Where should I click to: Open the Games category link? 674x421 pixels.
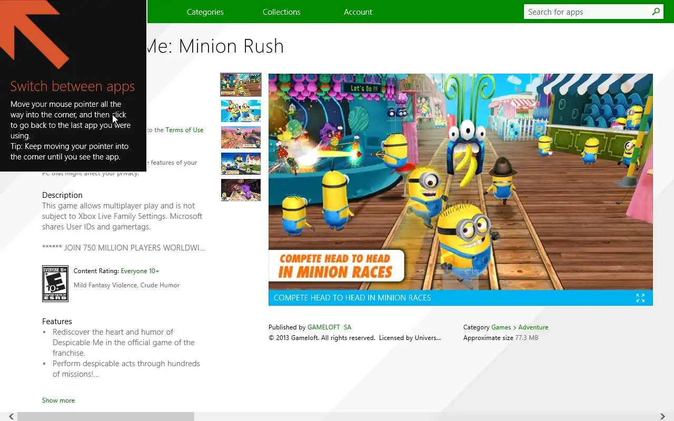[501, 327]
